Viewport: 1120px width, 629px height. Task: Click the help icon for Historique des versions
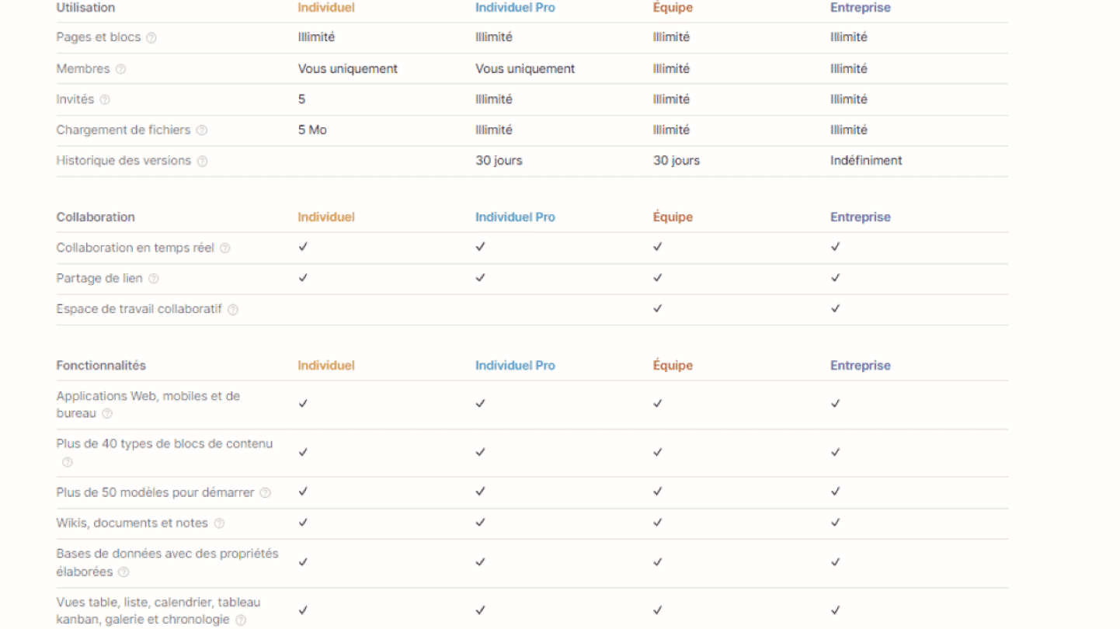point(202,162)
